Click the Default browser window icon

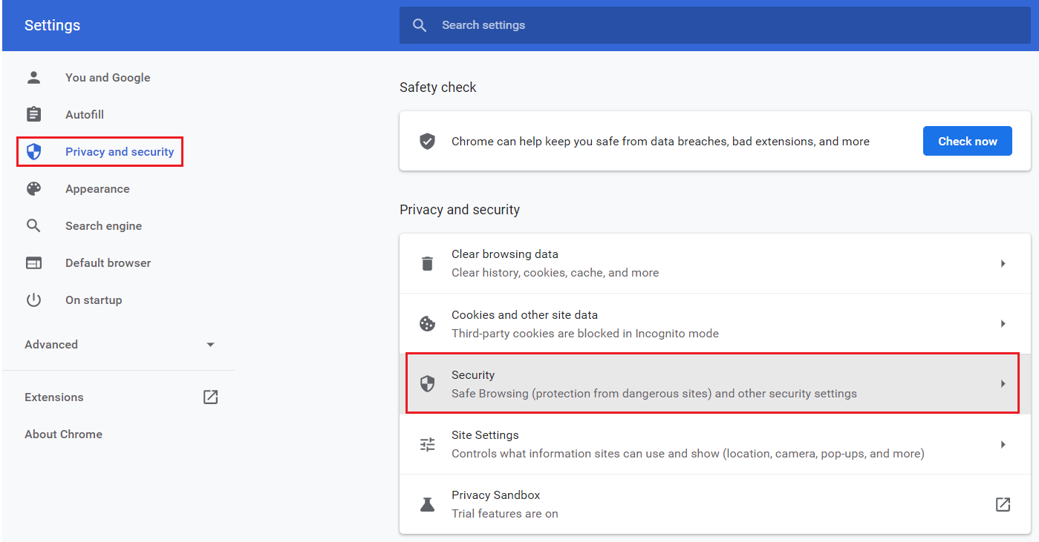[x=33, y=262]
